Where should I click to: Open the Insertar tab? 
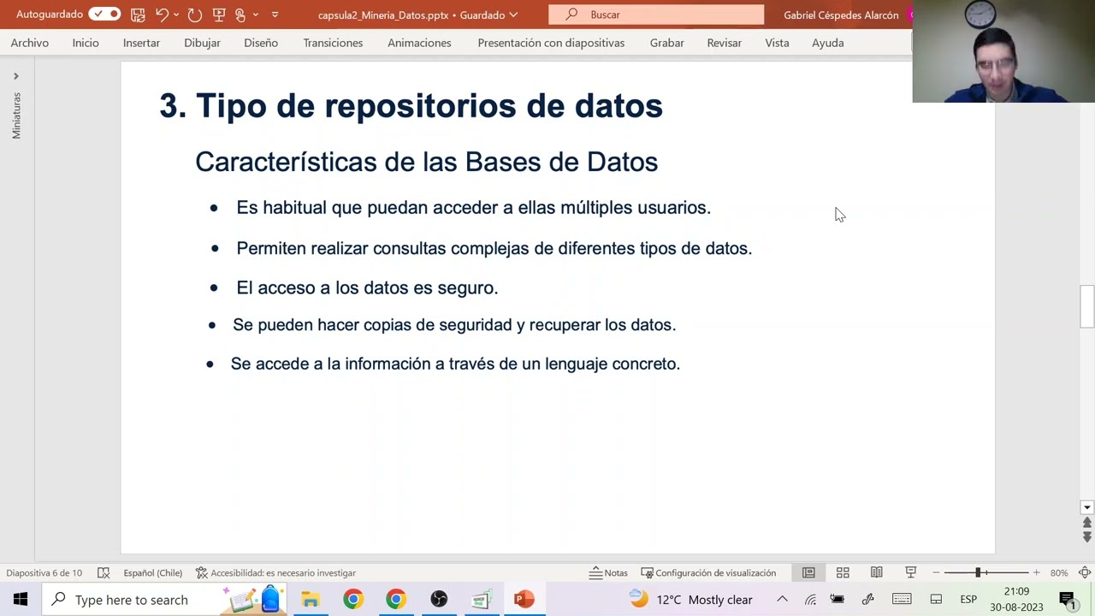click(141, 43)
